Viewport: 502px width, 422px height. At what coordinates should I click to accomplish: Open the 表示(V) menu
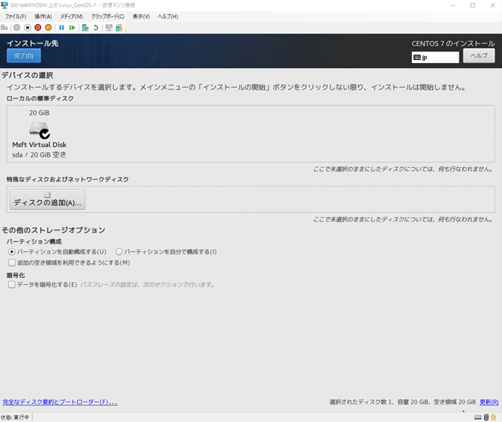pyautogui.click(x=141, y=16)
